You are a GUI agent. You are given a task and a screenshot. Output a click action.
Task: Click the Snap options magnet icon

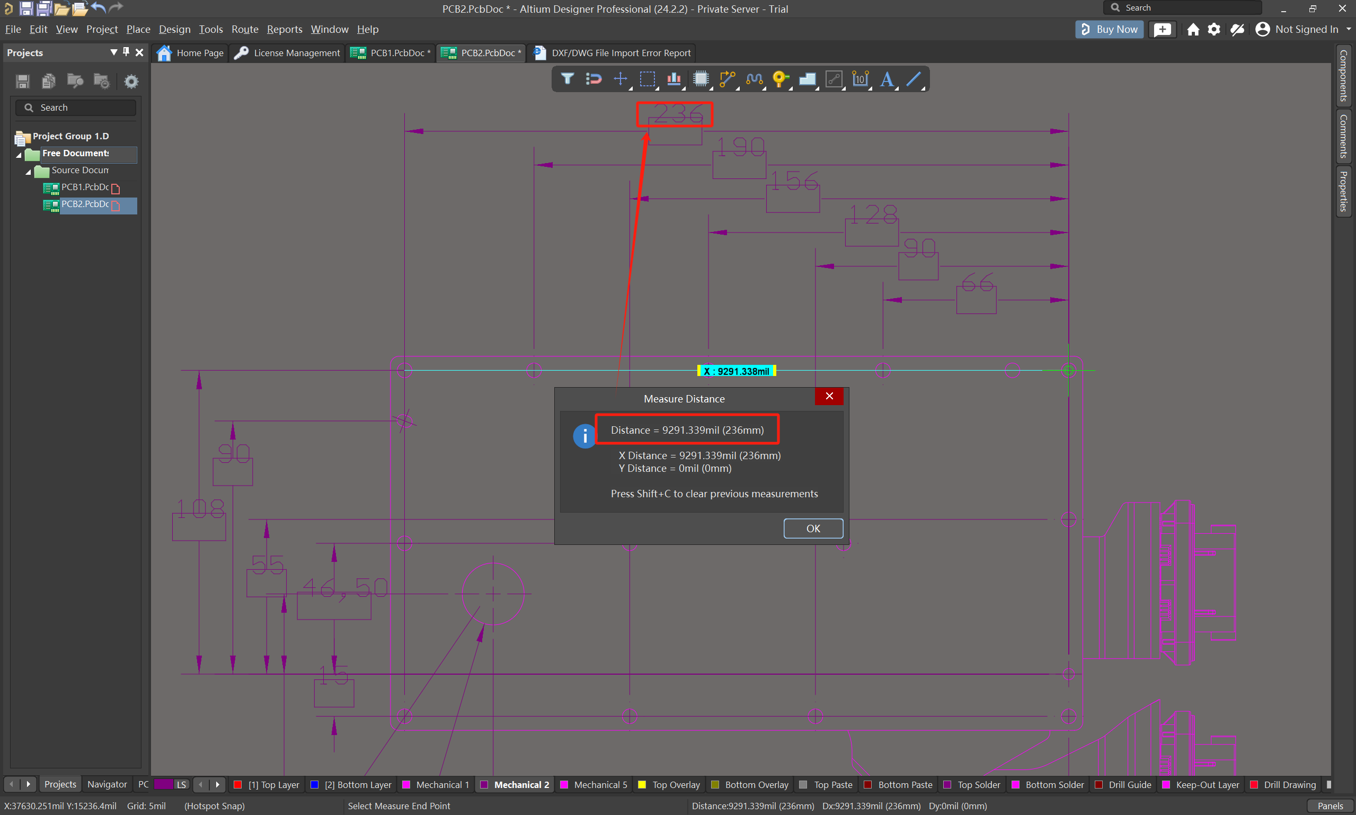tap(593, 79)
